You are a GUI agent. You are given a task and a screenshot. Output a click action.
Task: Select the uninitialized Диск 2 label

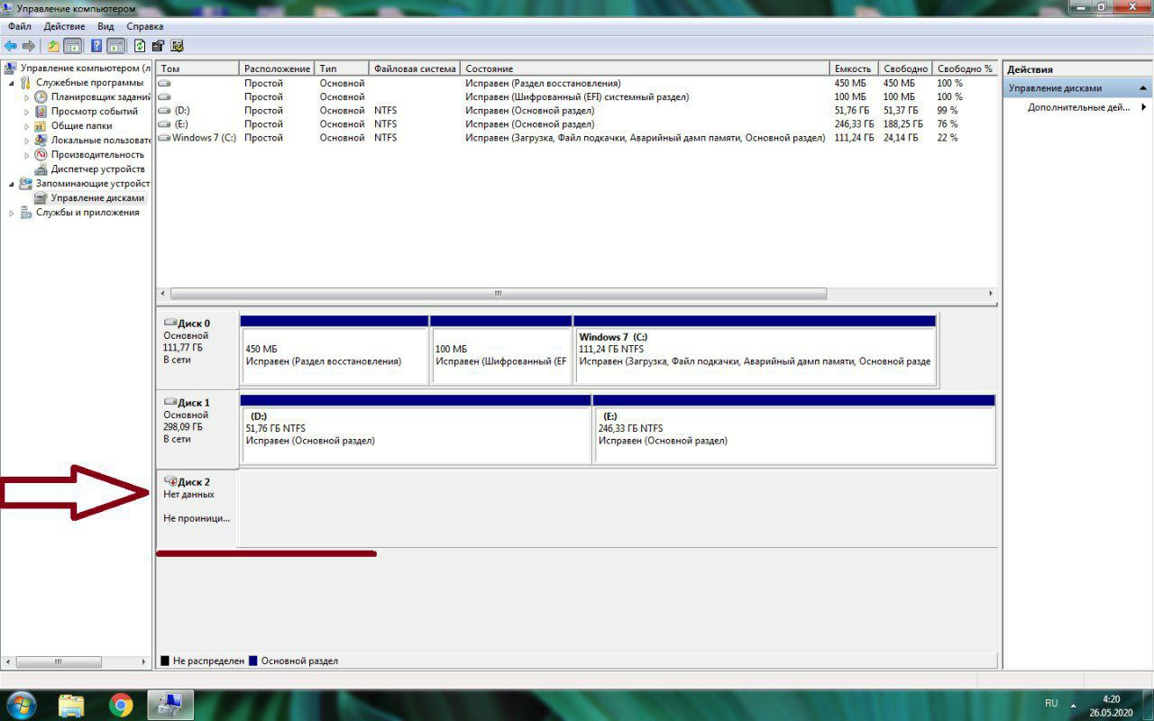[194, 482]
